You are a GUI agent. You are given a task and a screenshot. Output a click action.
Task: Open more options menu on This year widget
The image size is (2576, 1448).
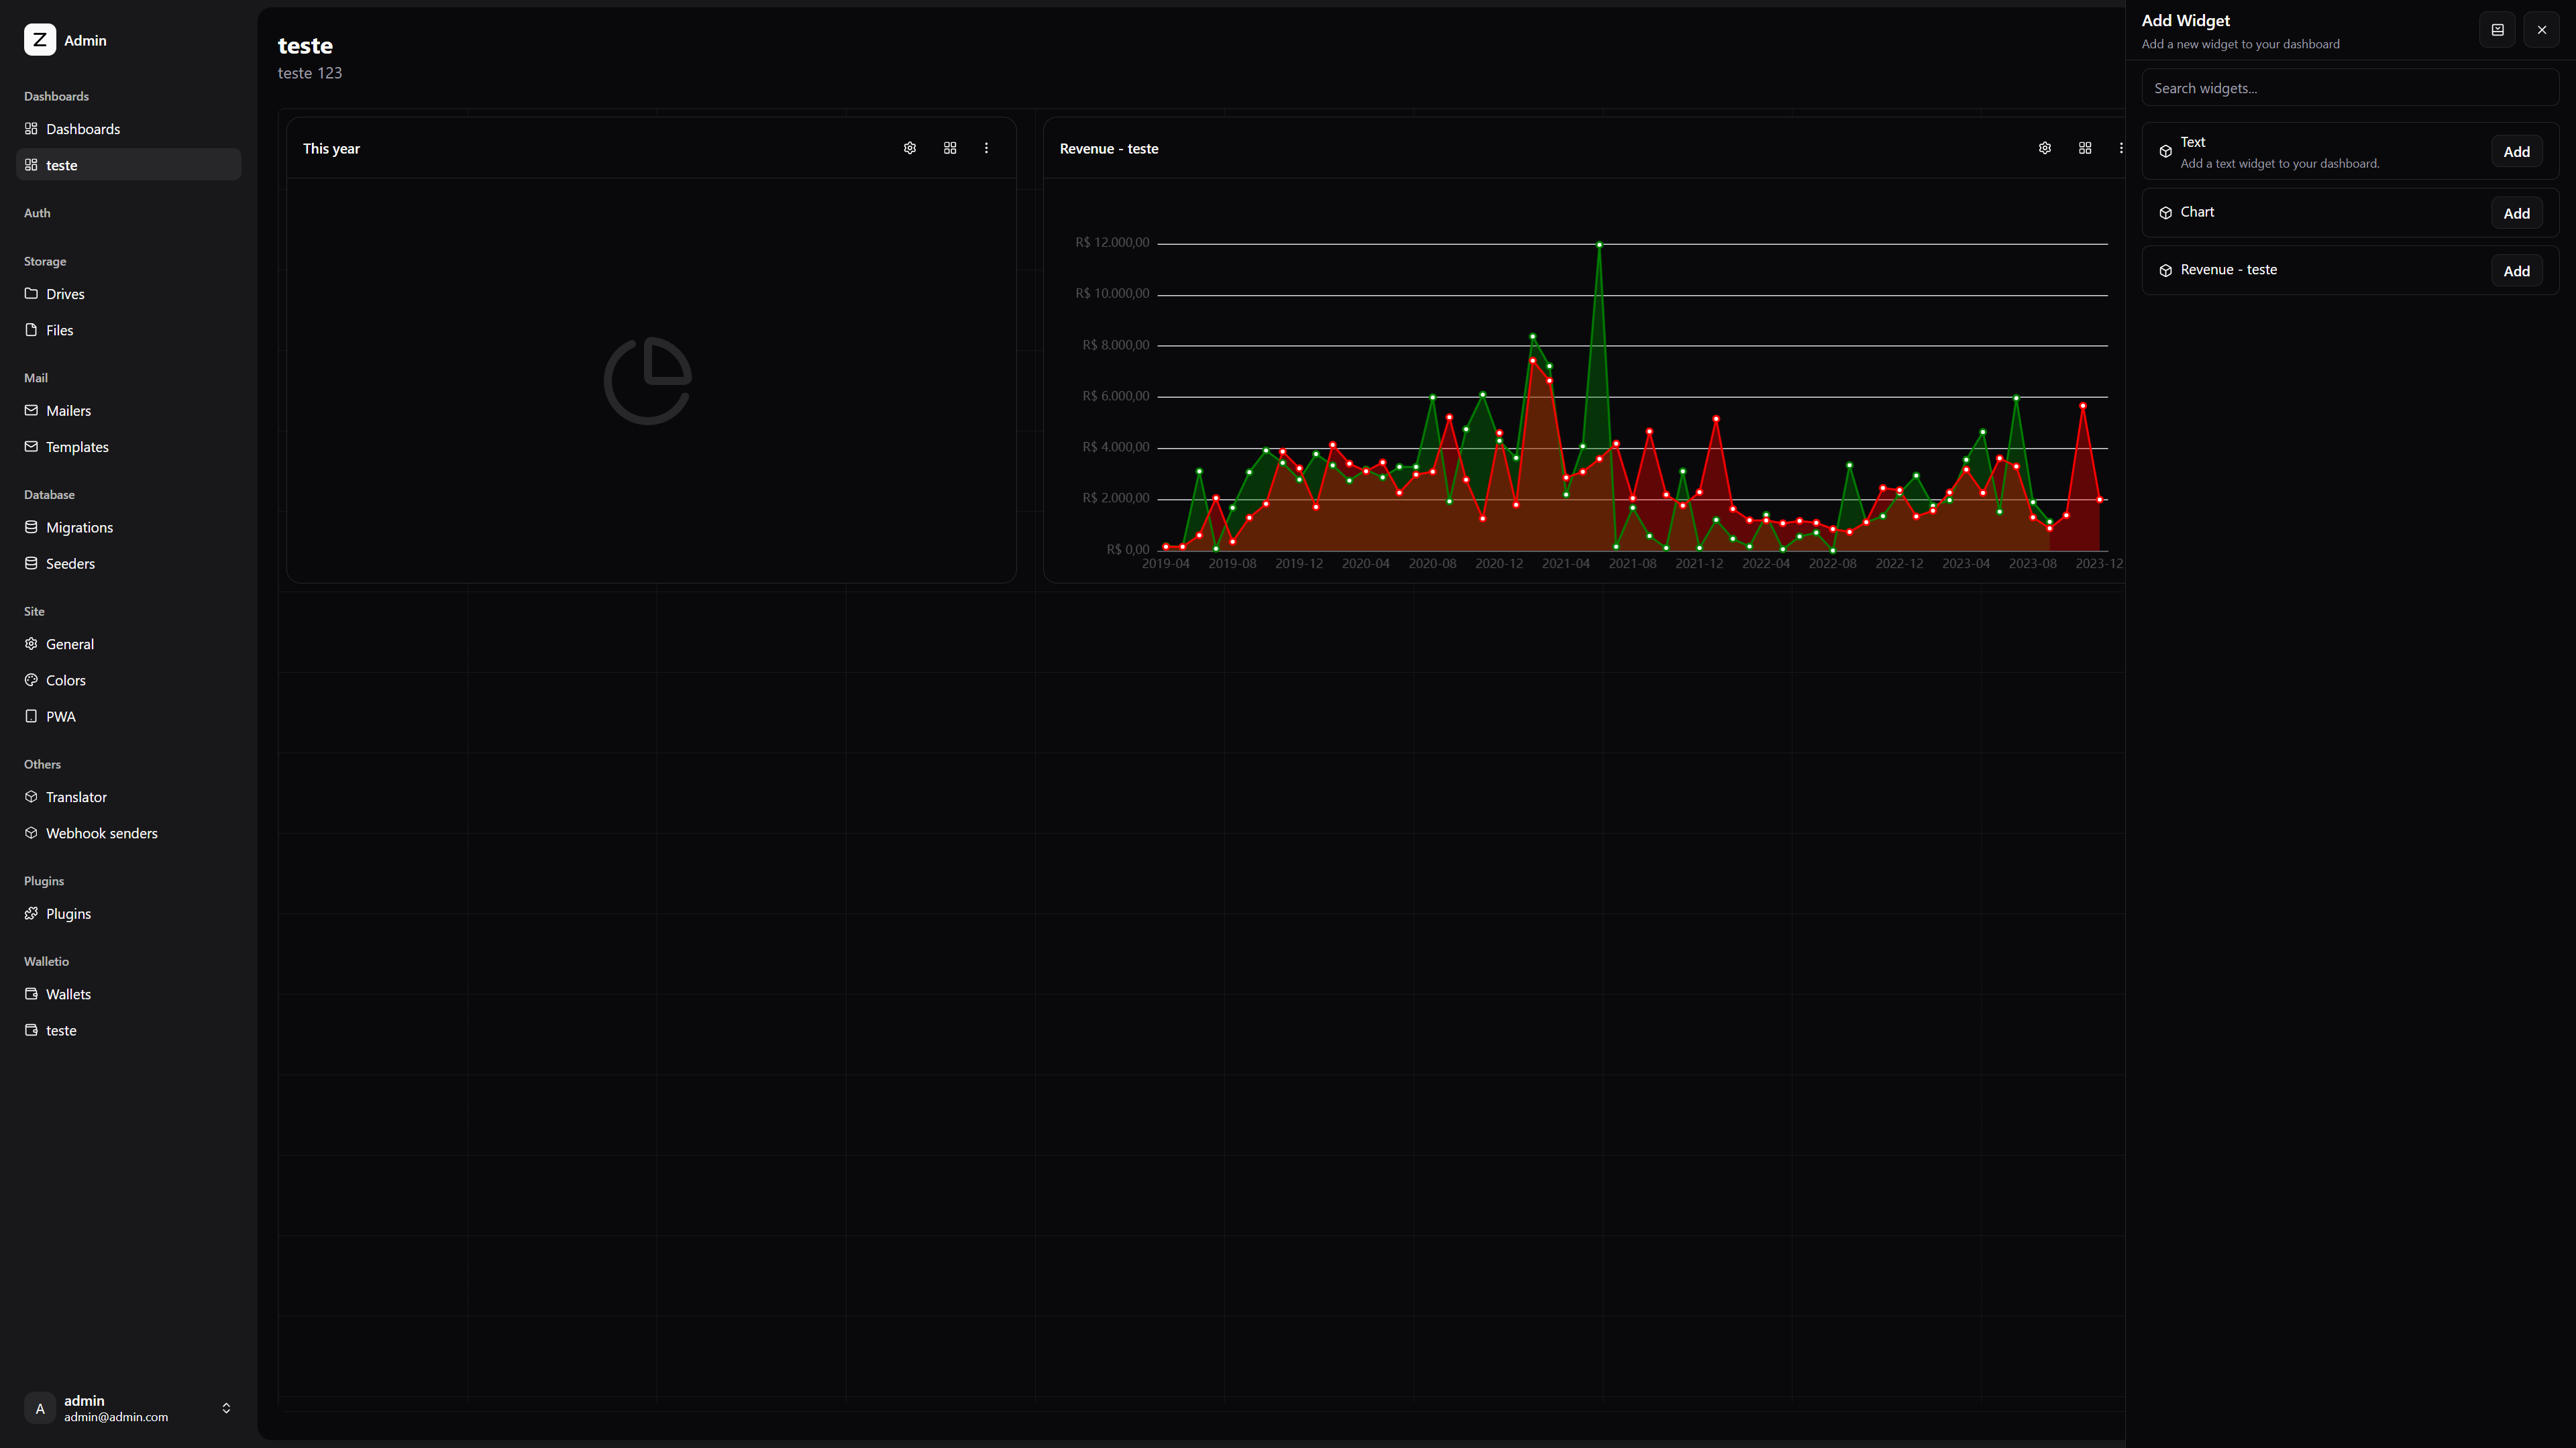(986, 148)
